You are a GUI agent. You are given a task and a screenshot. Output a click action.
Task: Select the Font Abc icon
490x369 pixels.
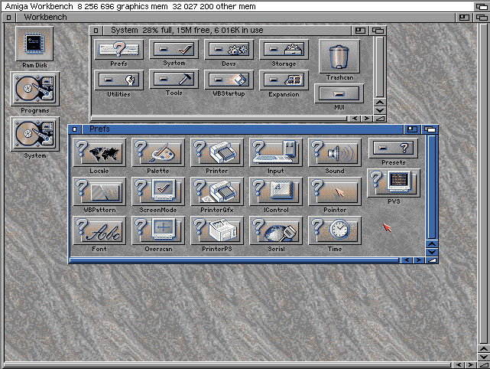tap(99, 230)
